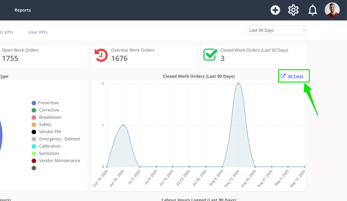Click the Jun 25 chart data point
Screen dimensions: 347x201
click(123, 125)
